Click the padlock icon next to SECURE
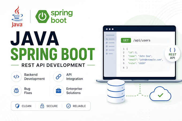Screen dimensions: 182x121 pyautogui.click(x=42, y=106)
